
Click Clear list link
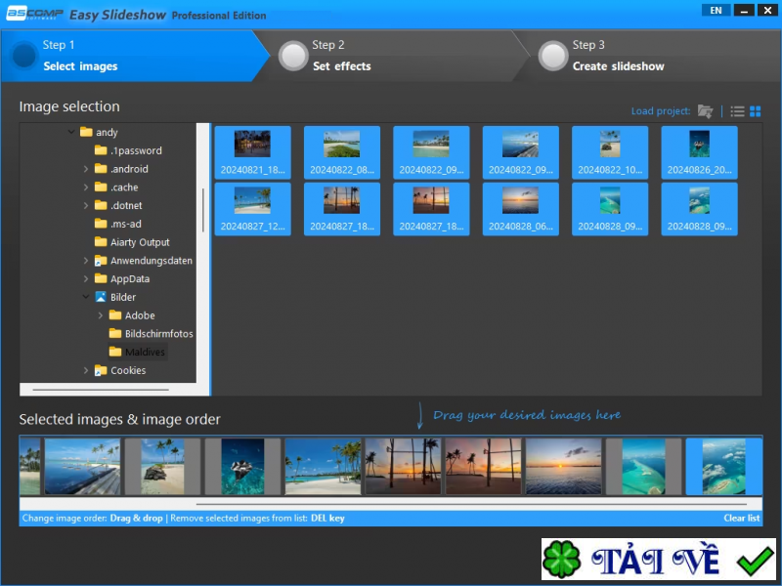[741, 518]
